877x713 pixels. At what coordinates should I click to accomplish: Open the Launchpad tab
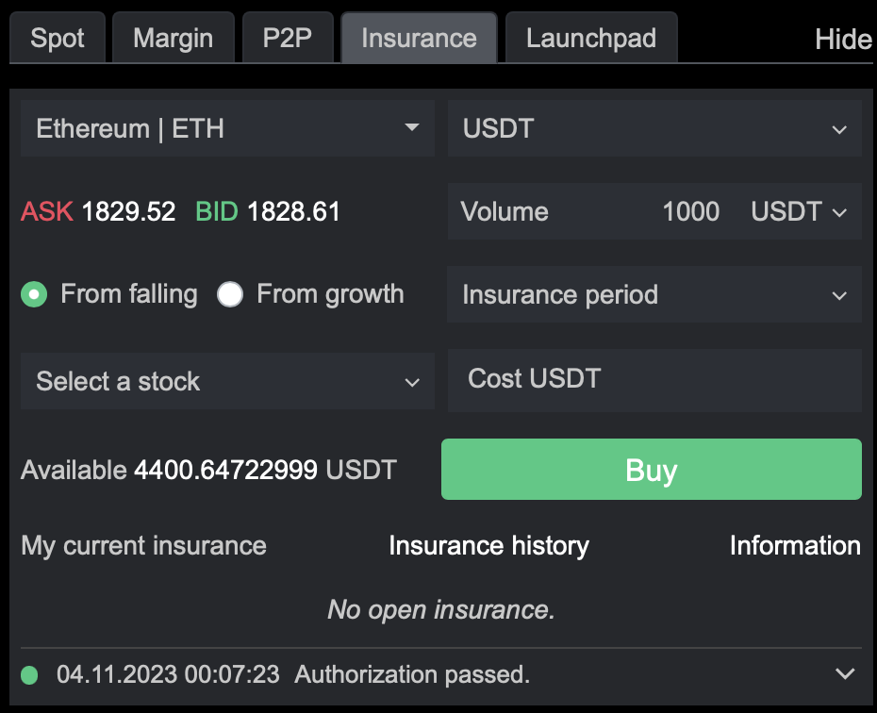[590, 39]
